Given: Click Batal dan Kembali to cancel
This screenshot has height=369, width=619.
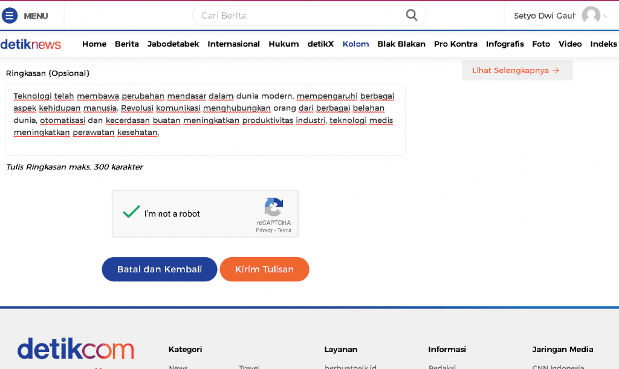Looking at the screenshot, I should pyautogui.click(x=159, y=269).
